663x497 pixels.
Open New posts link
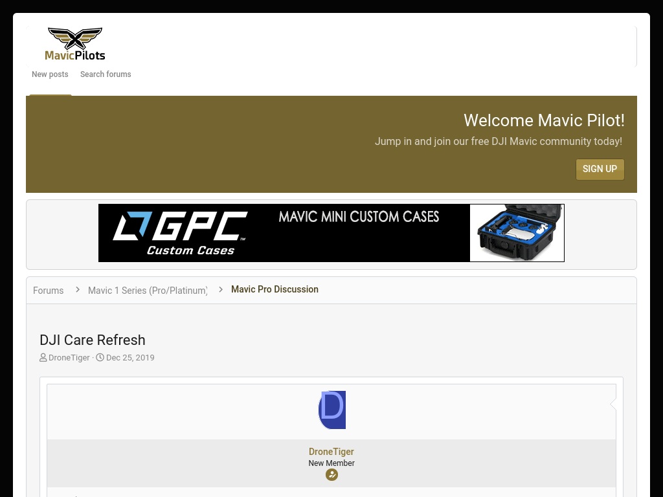coord(50,74)
